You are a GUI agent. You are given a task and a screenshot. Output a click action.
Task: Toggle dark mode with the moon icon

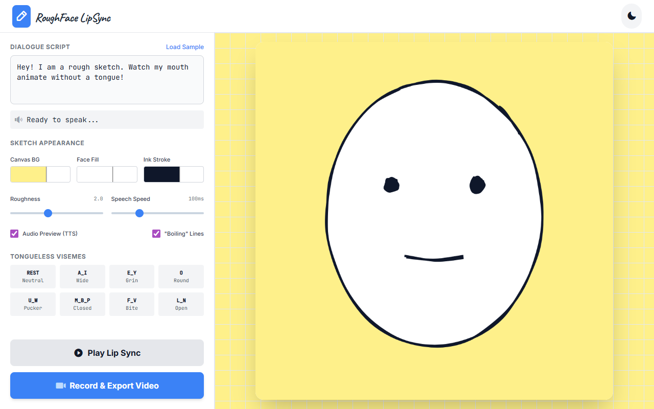(631, 16)
